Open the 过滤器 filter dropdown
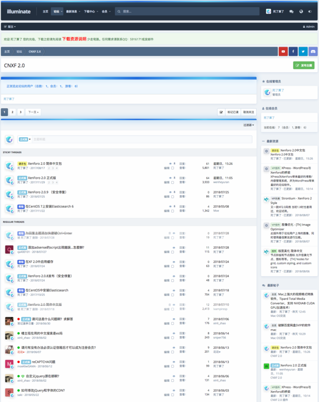This screenshot has width=319, height=402. click(248, 125)
